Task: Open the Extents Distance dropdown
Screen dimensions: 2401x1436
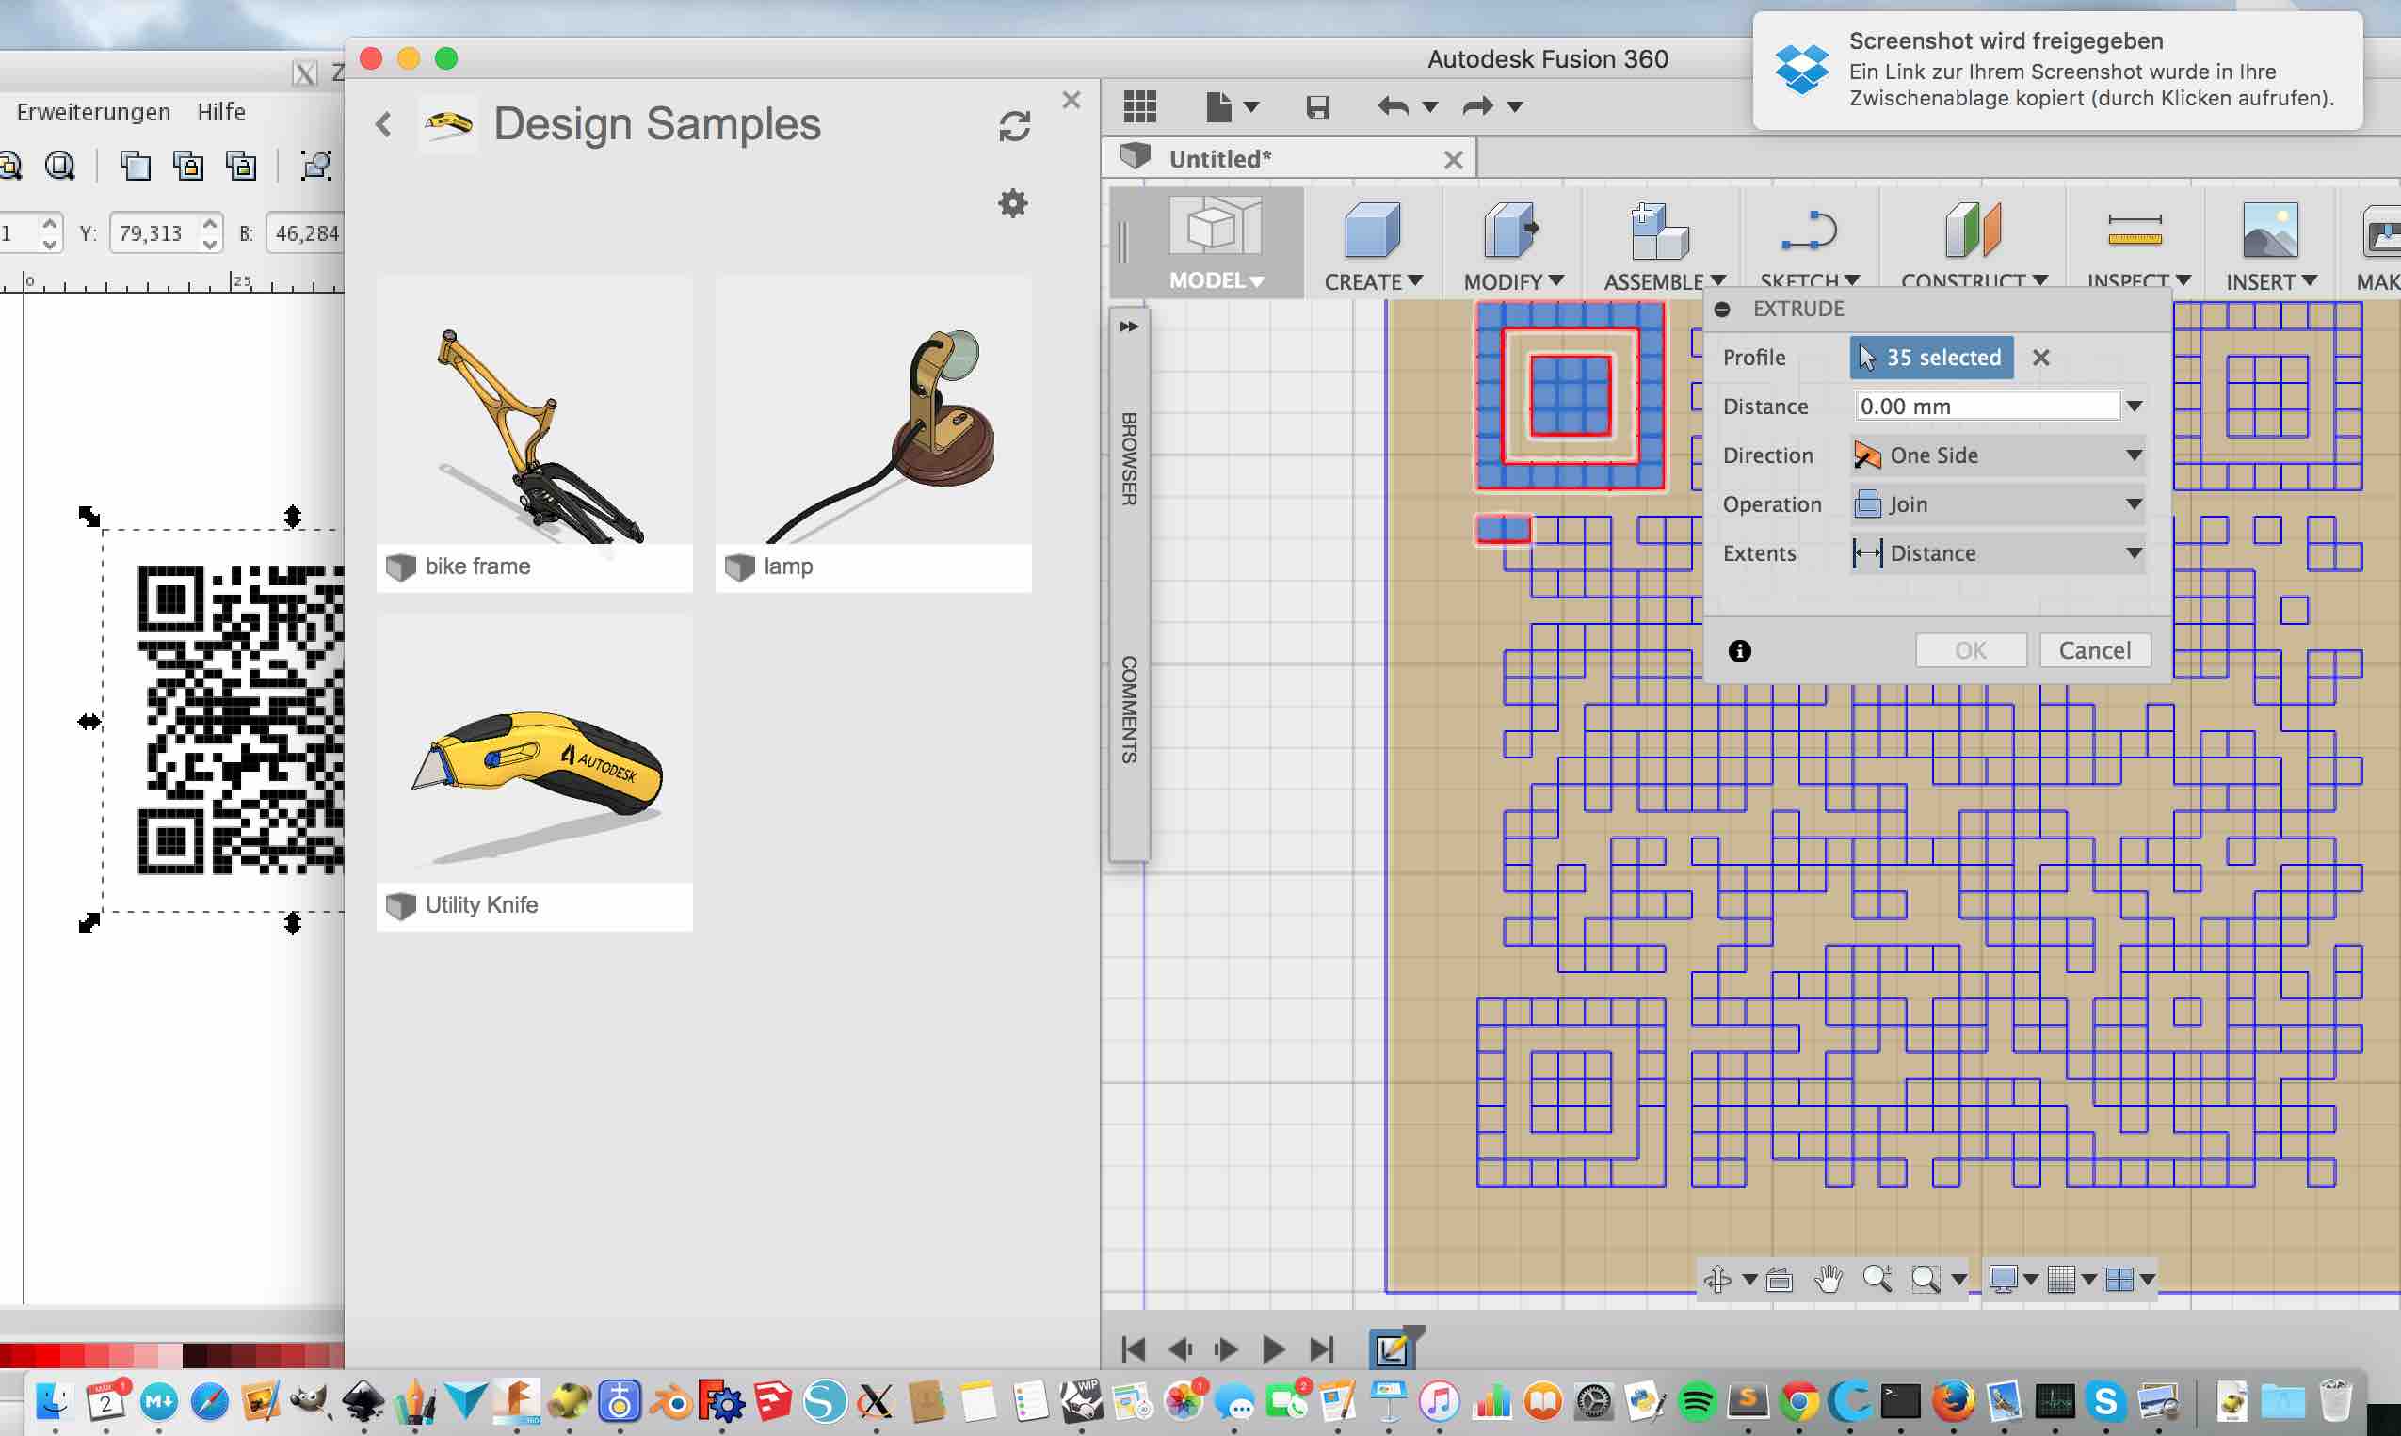Action: pyautogui.click(x=1998, y=553)
